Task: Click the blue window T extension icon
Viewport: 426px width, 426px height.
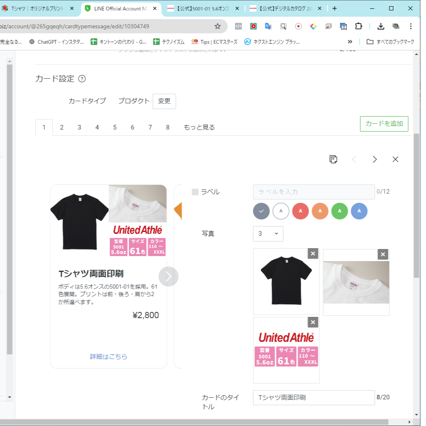Action: point(344,26)
